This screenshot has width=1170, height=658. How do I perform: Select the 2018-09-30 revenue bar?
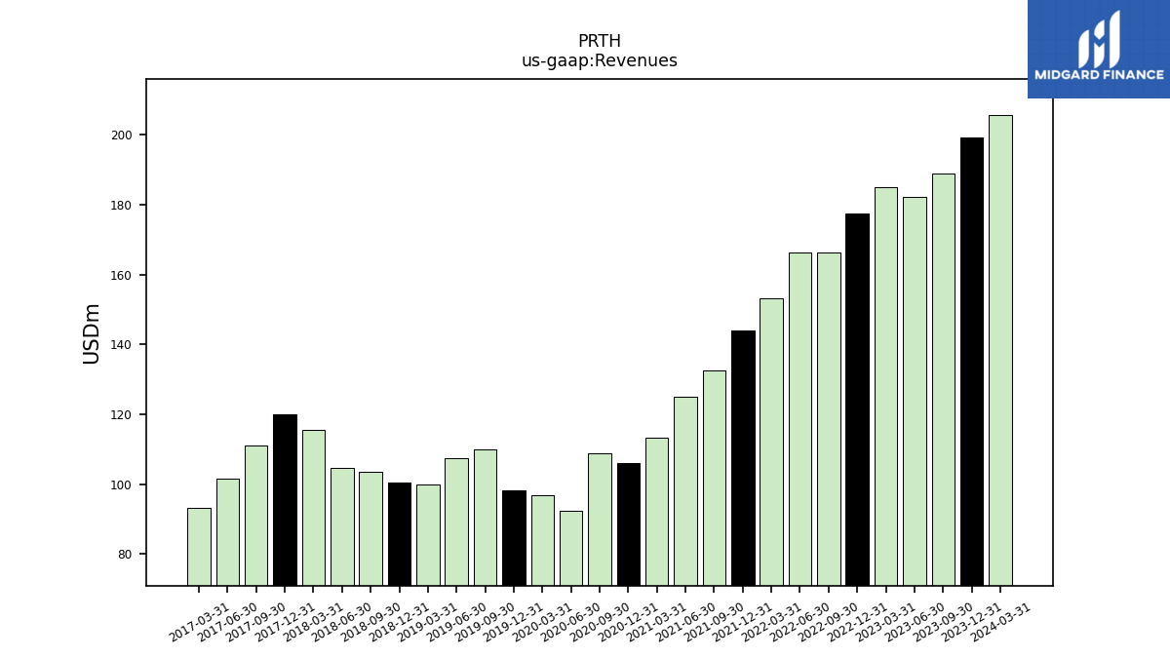(370, 528)
